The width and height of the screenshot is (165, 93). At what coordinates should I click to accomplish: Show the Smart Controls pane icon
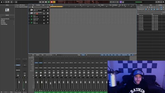pyautogui.click(x=11, y=2)
